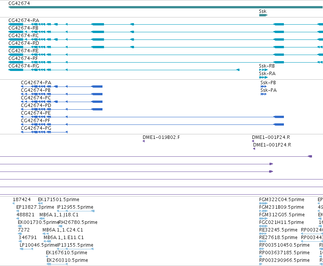This screenshot has width=323, height=266.
Task: Select the long teal CG42674 gene bar
Action: click(x=165, y=7)
